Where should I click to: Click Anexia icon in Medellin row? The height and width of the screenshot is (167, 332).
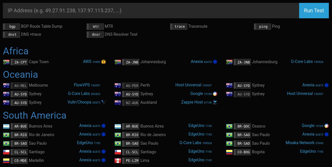104,160
